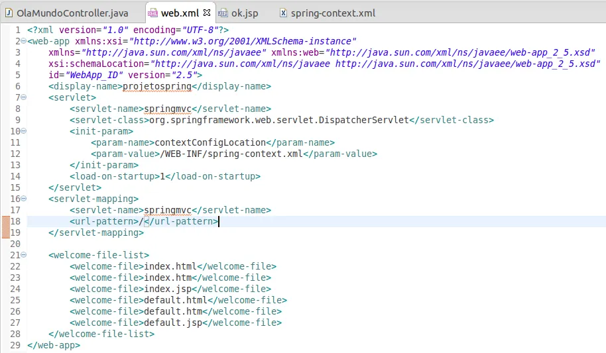Collapse the servlet element at line 7
Viewport: 606px width, 353px height.
click(23, 97)
